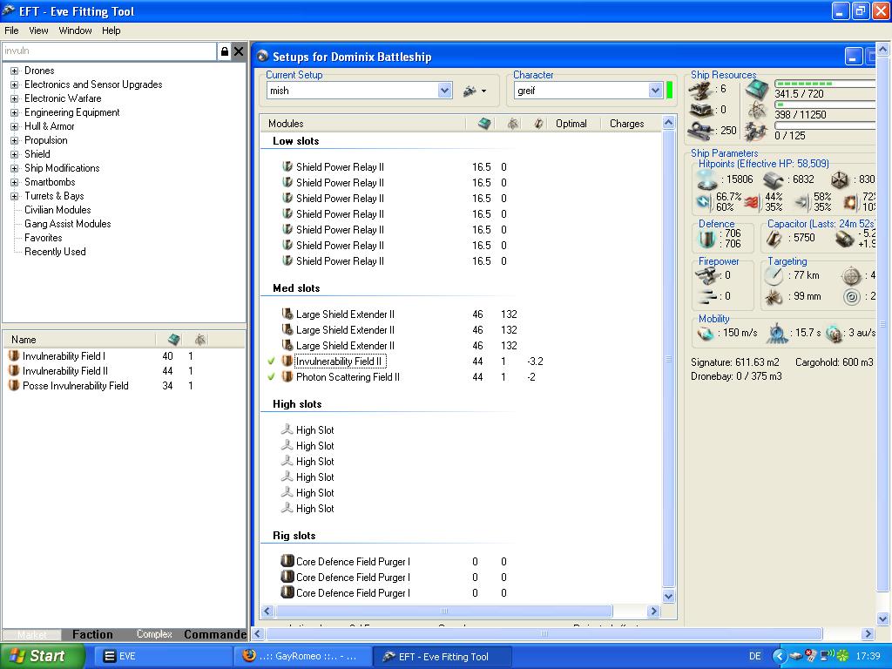Click the powergrid icon in the item list header
This screenshot has width=892, height=669.
tap(200, 340)
